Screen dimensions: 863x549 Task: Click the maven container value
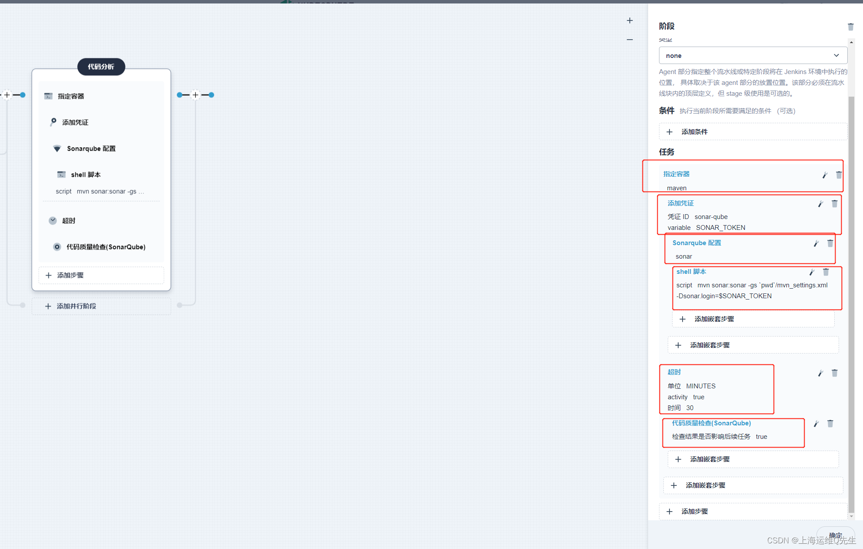676,188
